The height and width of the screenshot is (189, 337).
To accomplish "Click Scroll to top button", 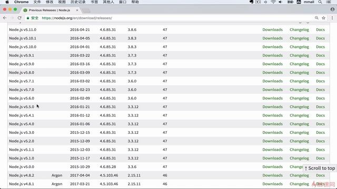I will coord(320,169).
